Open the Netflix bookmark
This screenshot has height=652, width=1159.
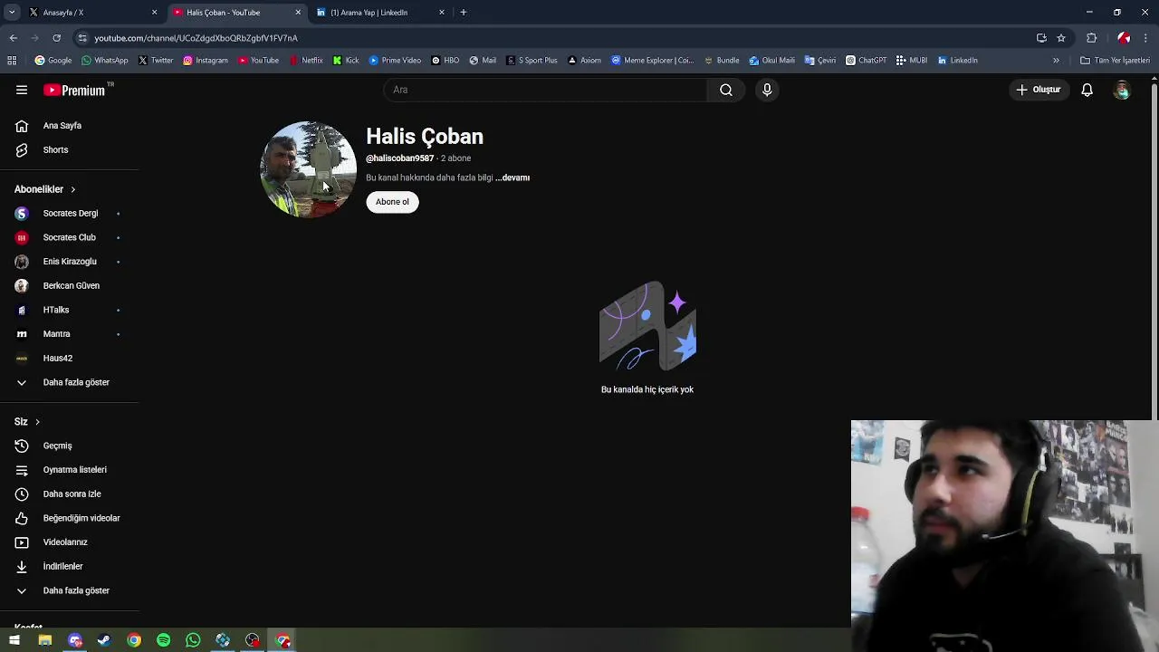[305, 61]
